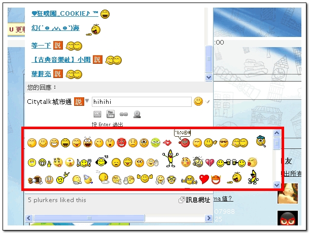Choose the cursing red face with speech bubble
309x233 pixels.
point(184,138)
